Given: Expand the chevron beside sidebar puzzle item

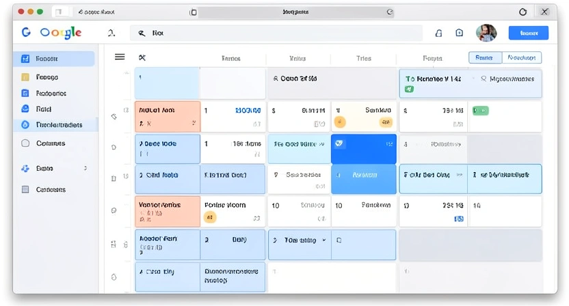Looking at the screenshot, I should 85,168.
